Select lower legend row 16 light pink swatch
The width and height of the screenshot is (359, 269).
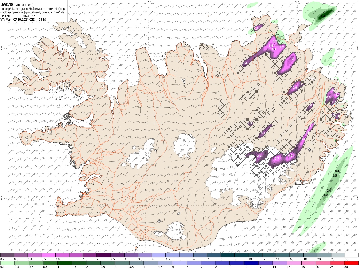point(294,263)
